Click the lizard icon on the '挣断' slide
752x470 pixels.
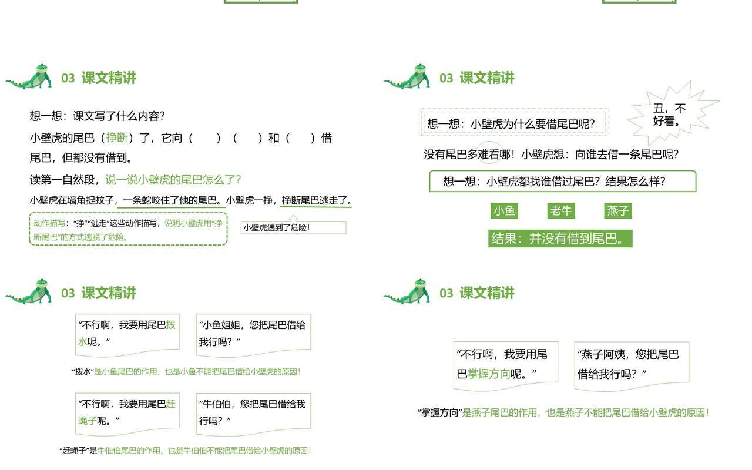(x=29, y=76)
